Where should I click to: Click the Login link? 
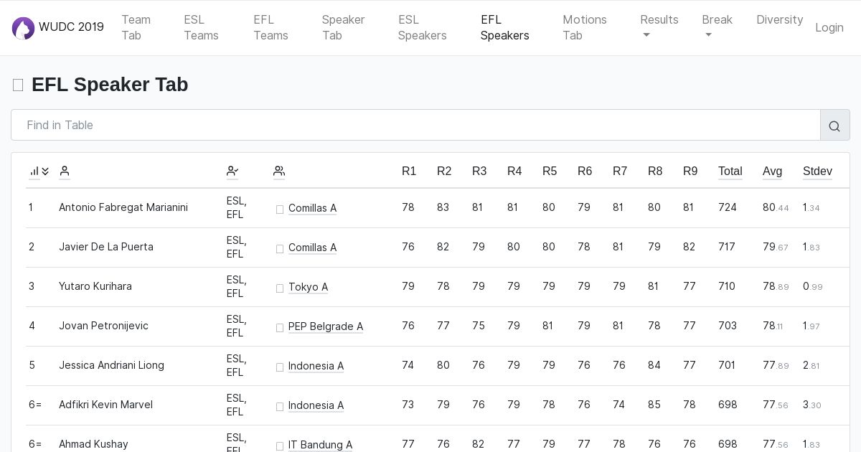(829, 27)
